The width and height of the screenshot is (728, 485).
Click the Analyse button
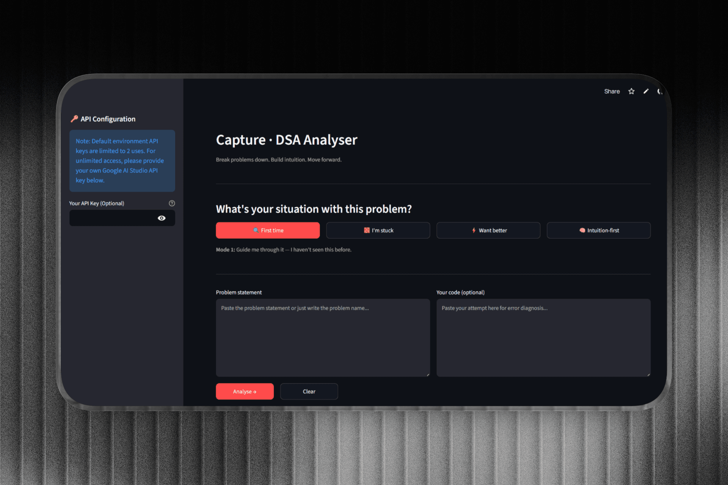(245, 391)
